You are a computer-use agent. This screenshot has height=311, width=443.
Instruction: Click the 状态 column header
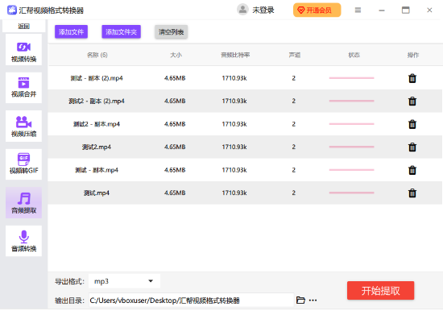click(354, 55)
